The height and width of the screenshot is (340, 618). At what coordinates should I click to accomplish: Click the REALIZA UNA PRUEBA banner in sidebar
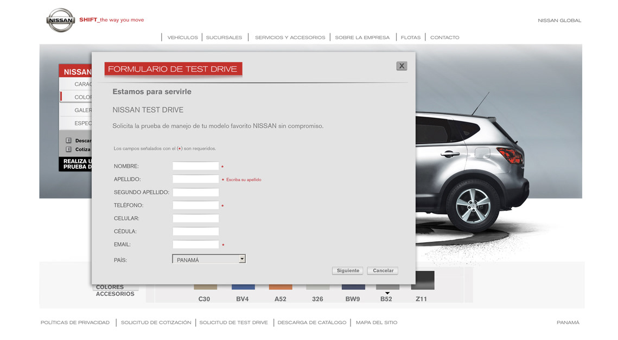75,164
